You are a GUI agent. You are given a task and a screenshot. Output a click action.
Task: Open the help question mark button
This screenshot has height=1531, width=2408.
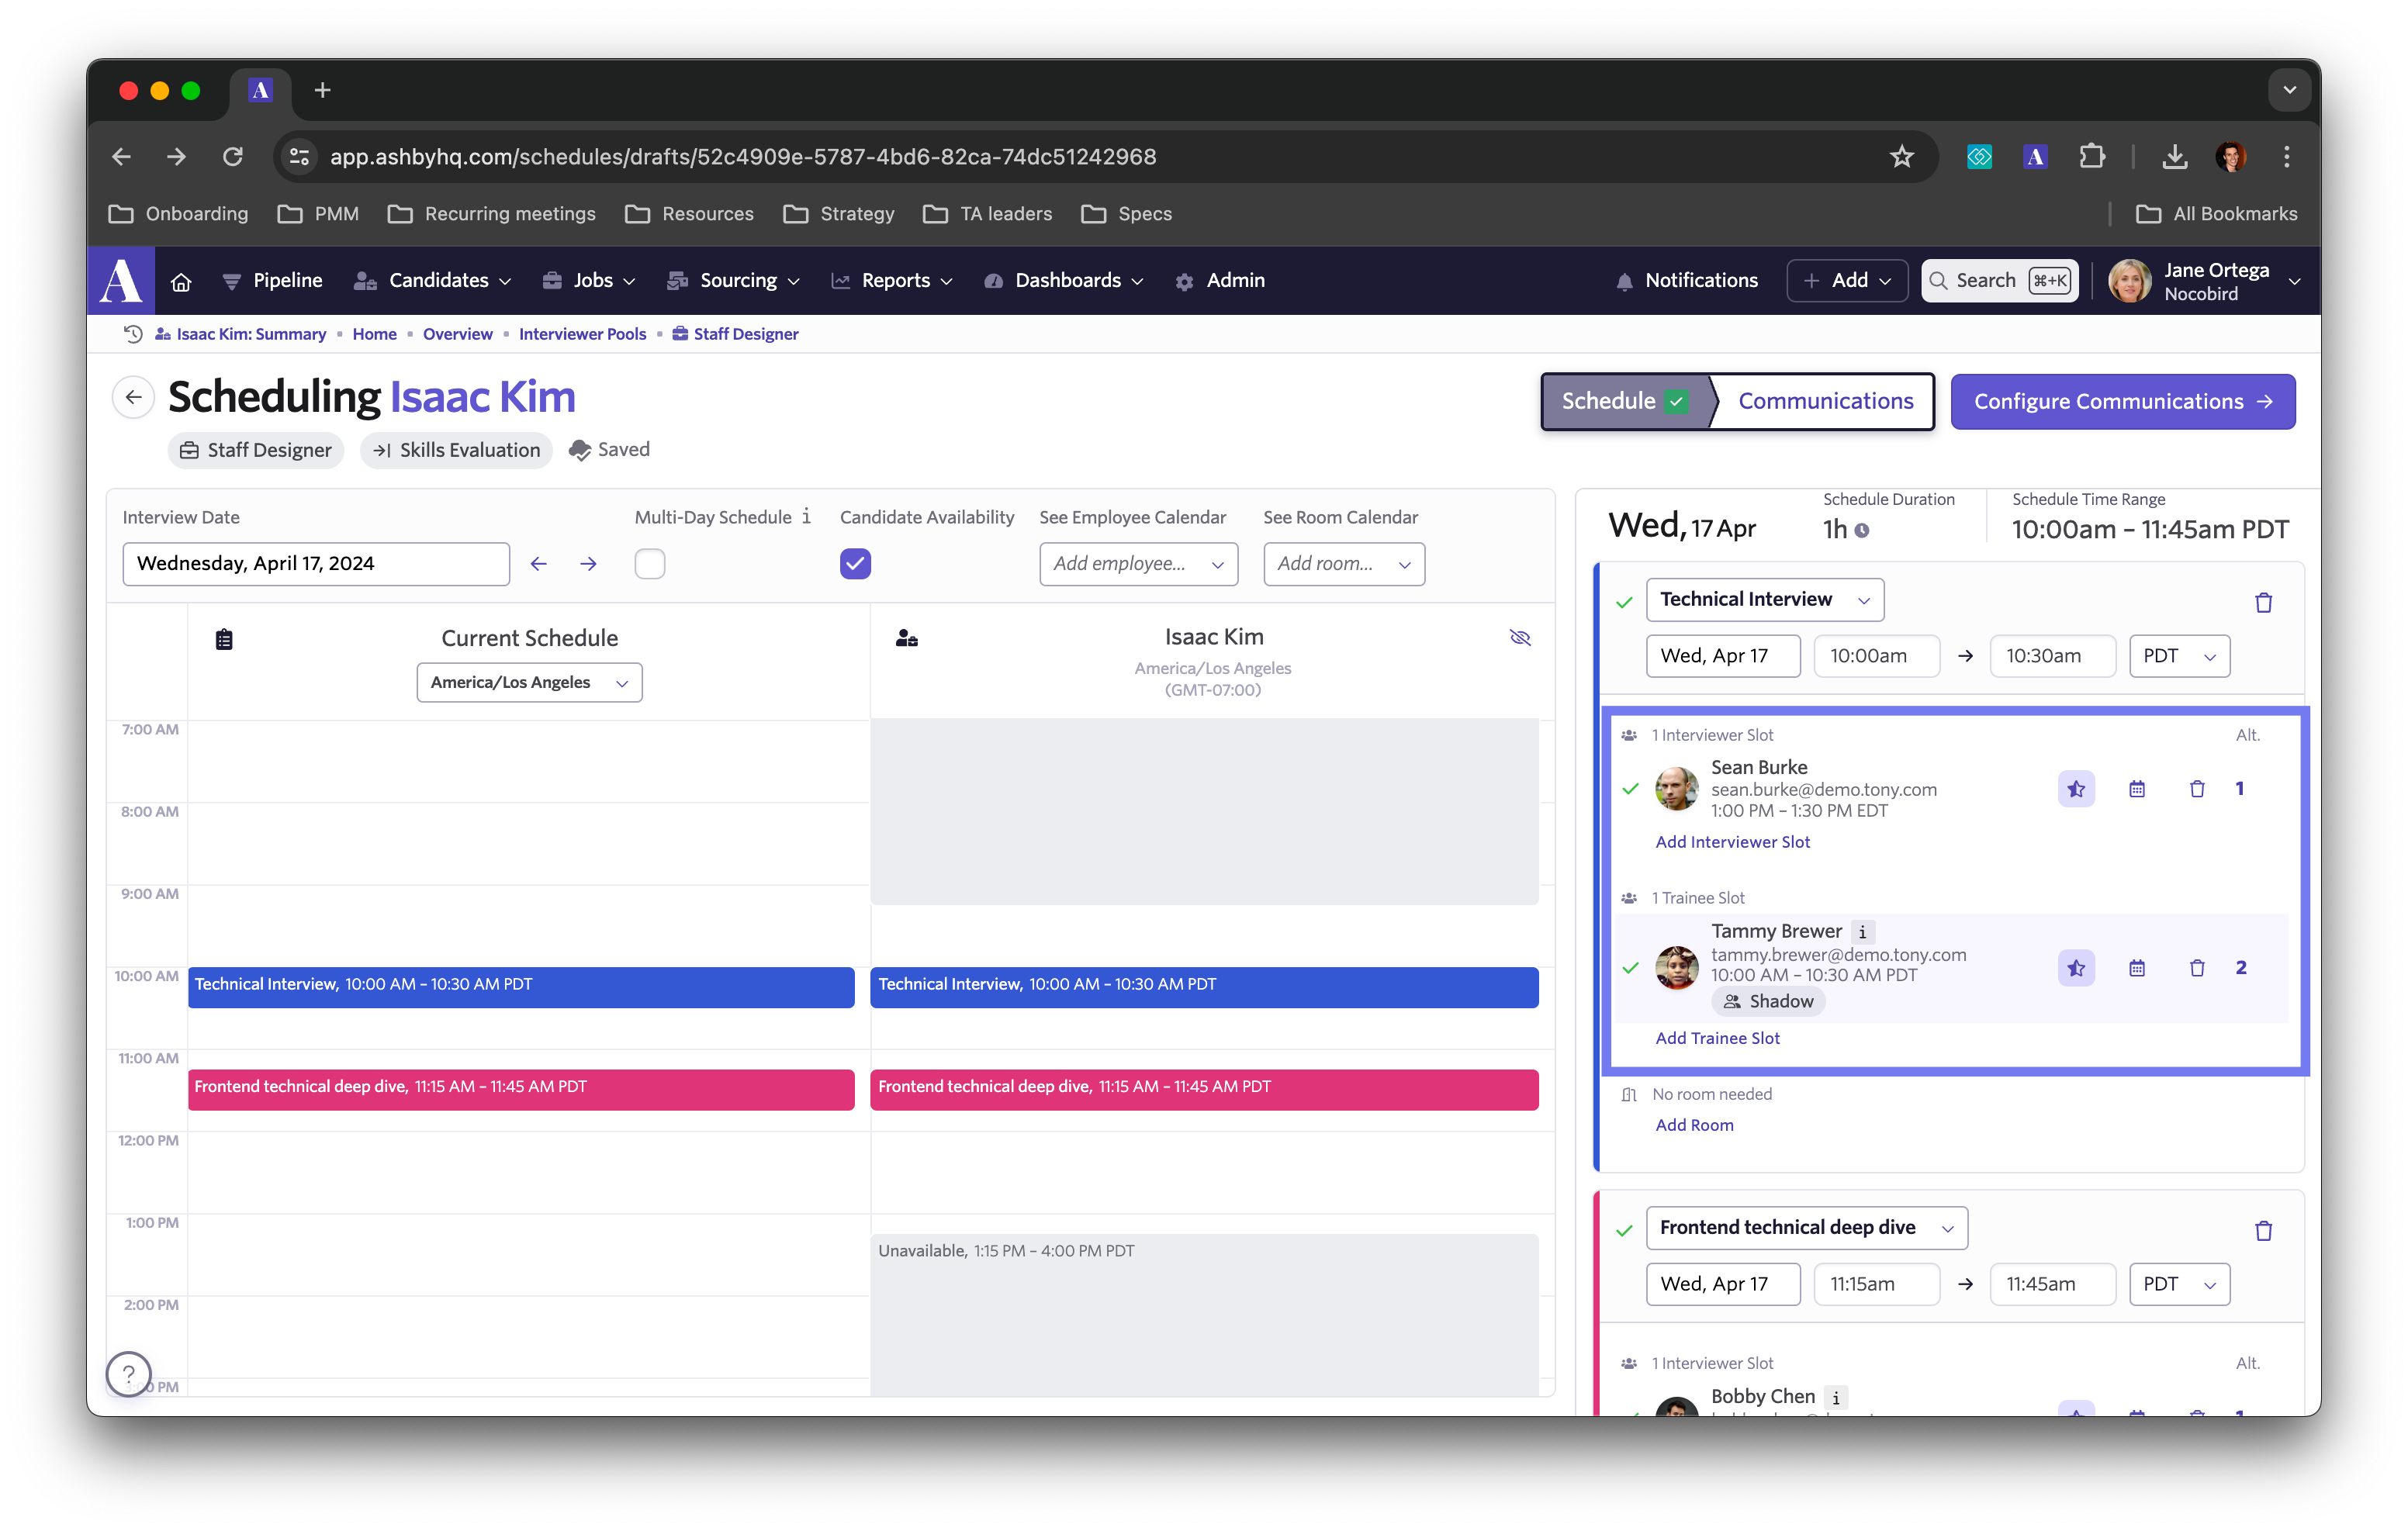[x=128, y=1374]
